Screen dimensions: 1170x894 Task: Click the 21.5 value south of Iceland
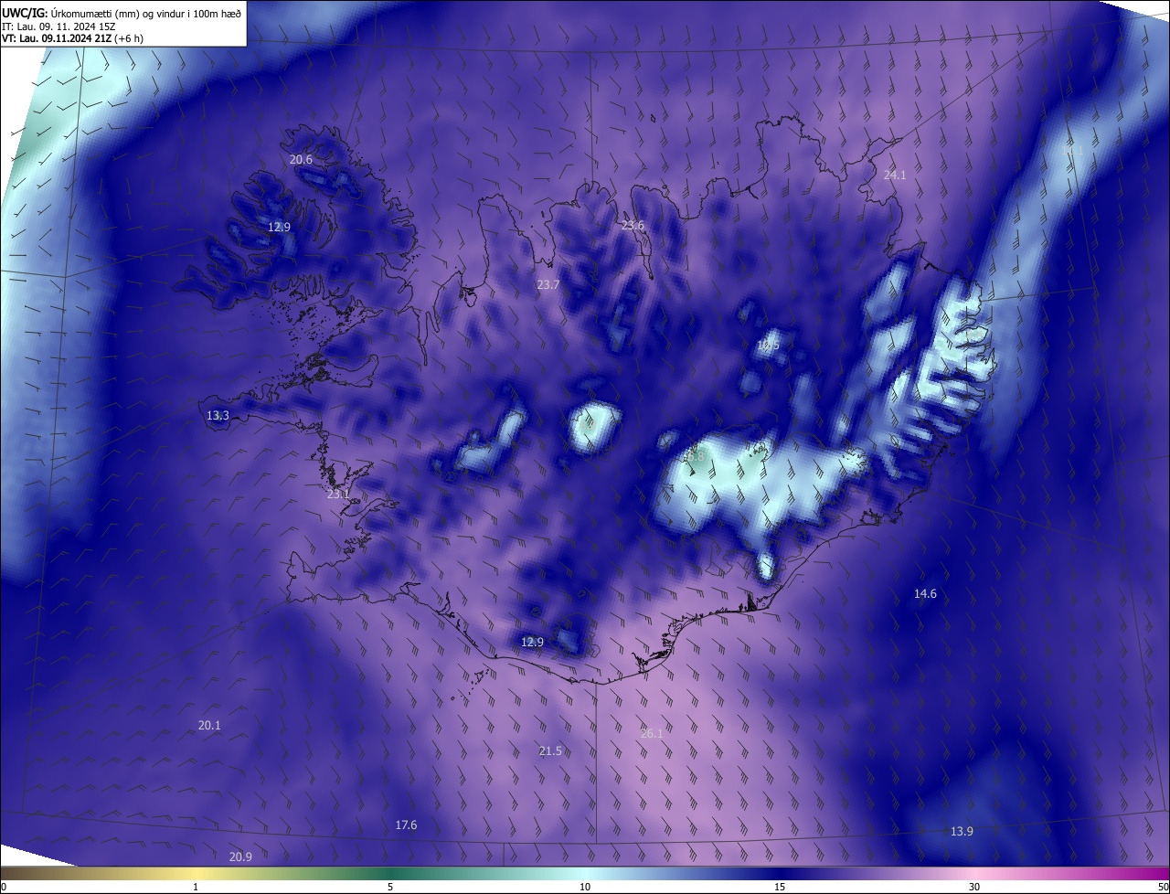tap(550, 751)
